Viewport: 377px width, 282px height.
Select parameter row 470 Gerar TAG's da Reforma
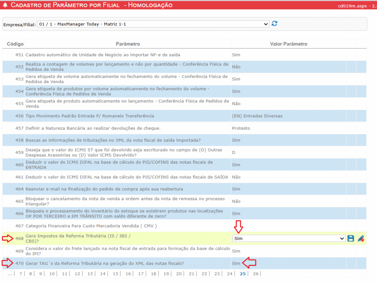coord(105,263)
